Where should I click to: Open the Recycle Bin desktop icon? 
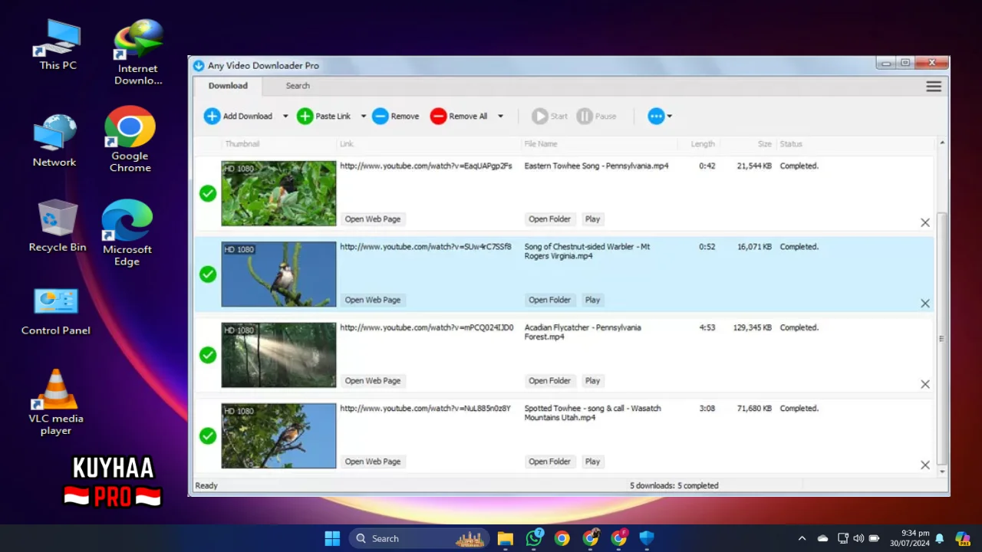58,225
